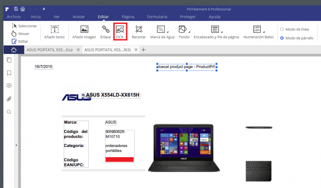The width and height of the screenshot is (321, 188).
Task: Open a new tab with plus button
Action: (x=144, y=50)
